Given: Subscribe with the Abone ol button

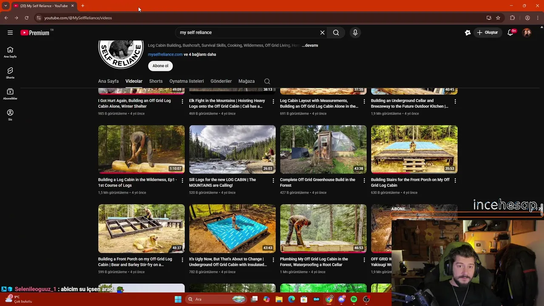Looking at the screenshot, I should pos(160,66).
